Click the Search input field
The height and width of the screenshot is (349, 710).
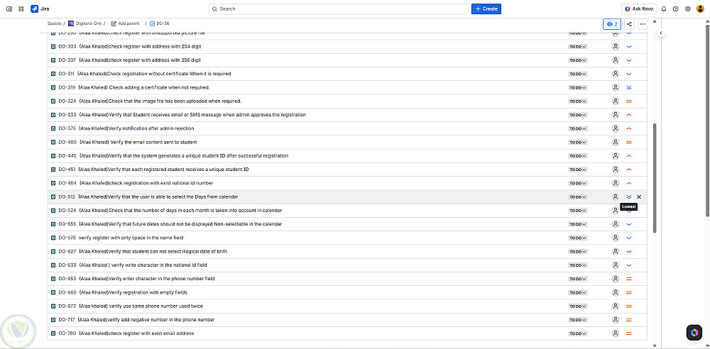tap(339, 9)
